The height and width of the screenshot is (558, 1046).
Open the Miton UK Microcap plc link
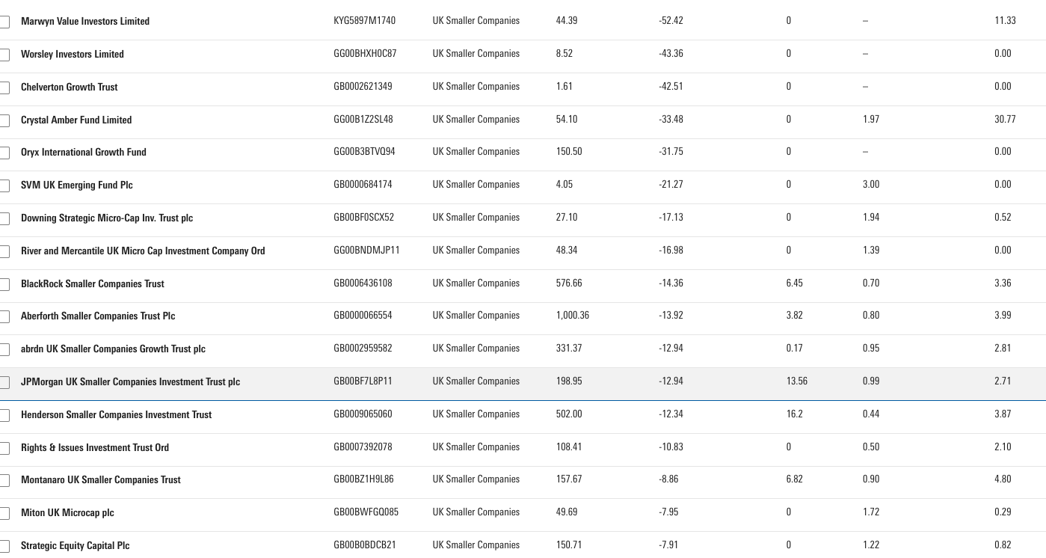[67, 512]
